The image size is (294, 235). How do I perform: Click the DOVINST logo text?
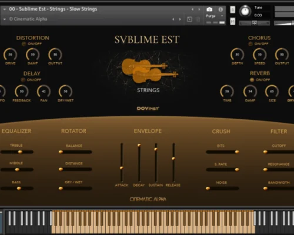(x=148, y=108)
